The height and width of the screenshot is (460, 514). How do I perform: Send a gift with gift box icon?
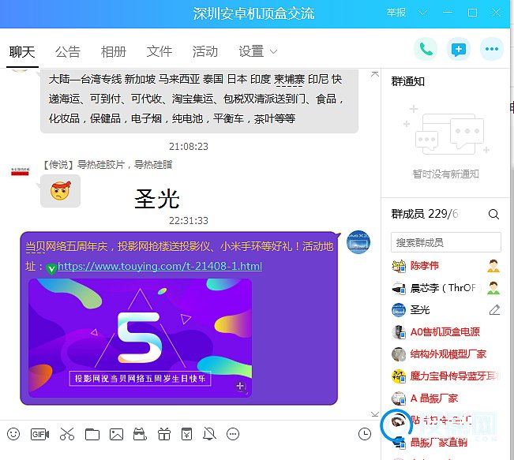coord(164,434)
